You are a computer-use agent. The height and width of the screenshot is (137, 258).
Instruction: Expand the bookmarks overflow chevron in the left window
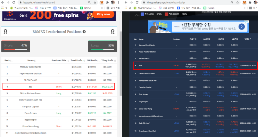(102, 8)
